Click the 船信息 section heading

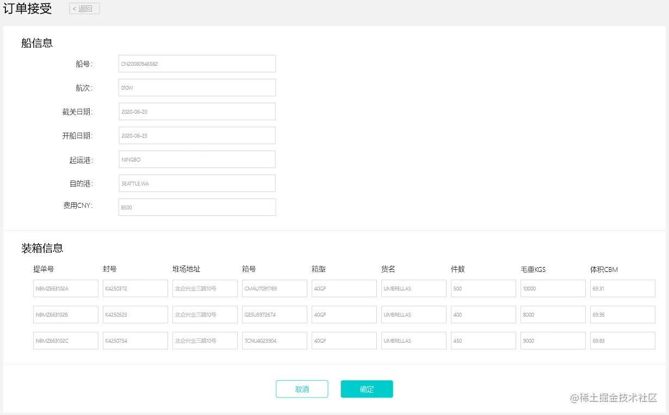37,43
